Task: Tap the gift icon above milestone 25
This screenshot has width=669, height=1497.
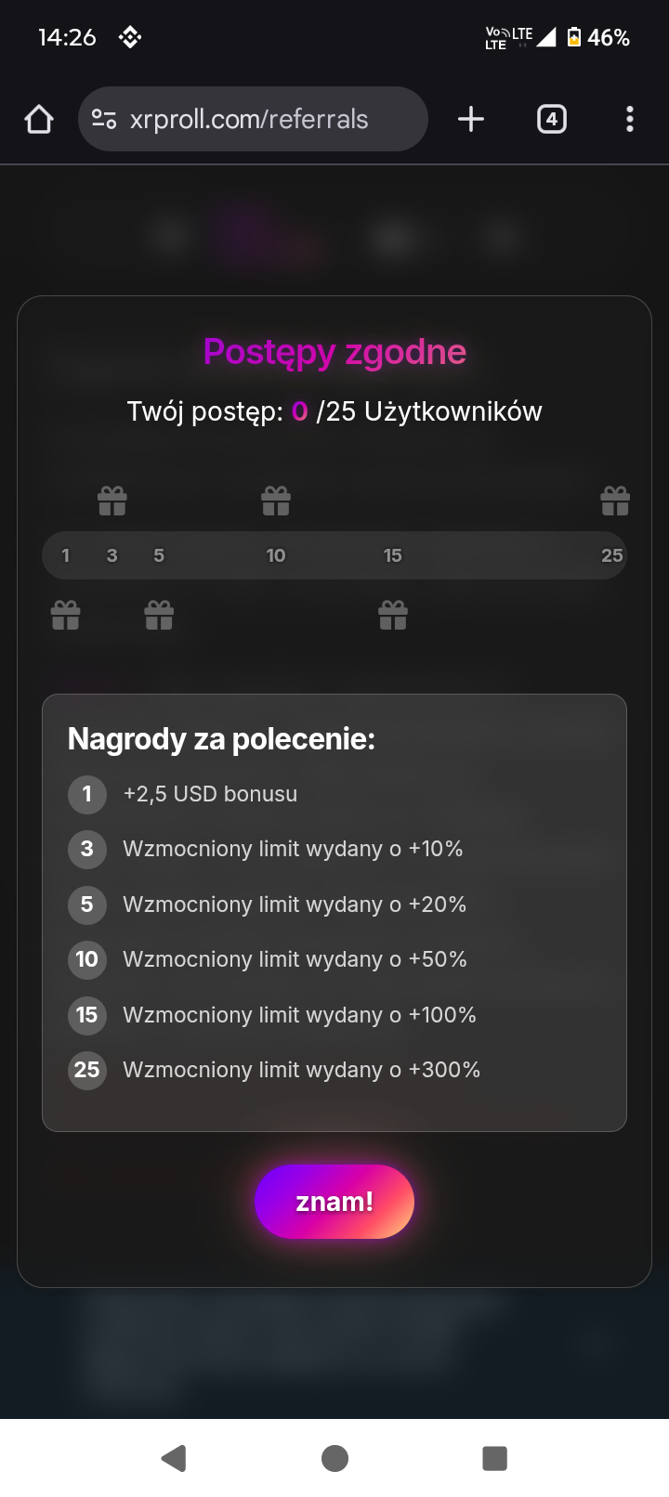Action: pos(615,501)
